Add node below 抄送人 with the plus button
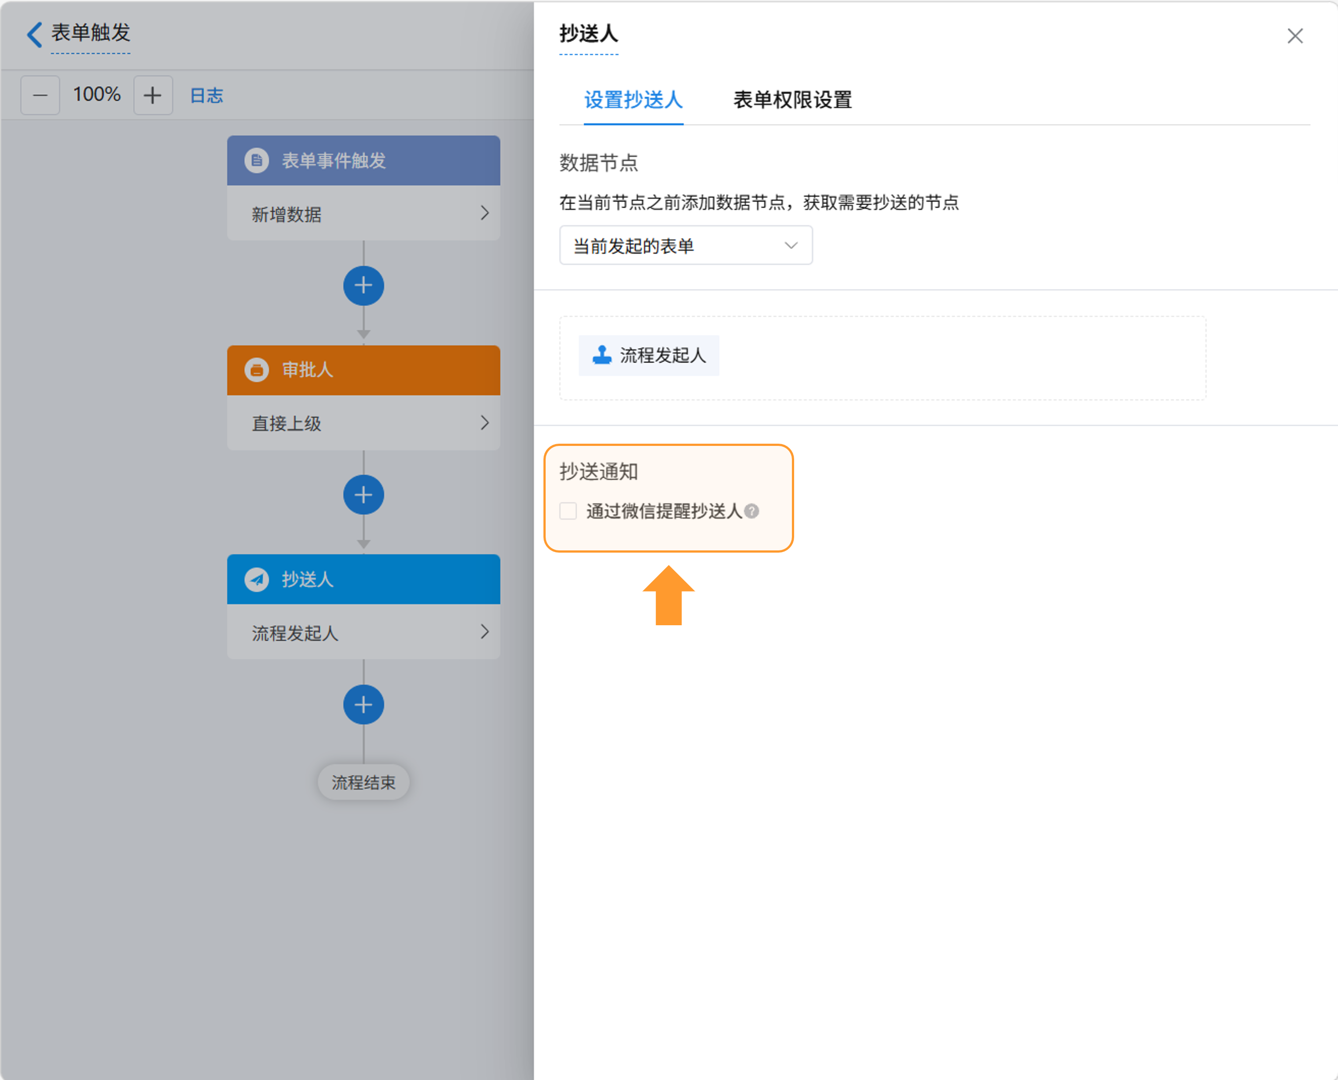Screen dimensions: 1338x1080 [x=364, y=705]
